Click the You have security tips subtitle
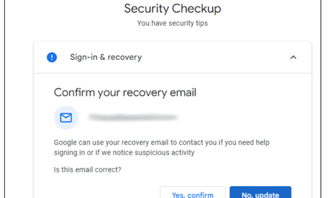Screen dimensions: 329x198 click(172, 23)
